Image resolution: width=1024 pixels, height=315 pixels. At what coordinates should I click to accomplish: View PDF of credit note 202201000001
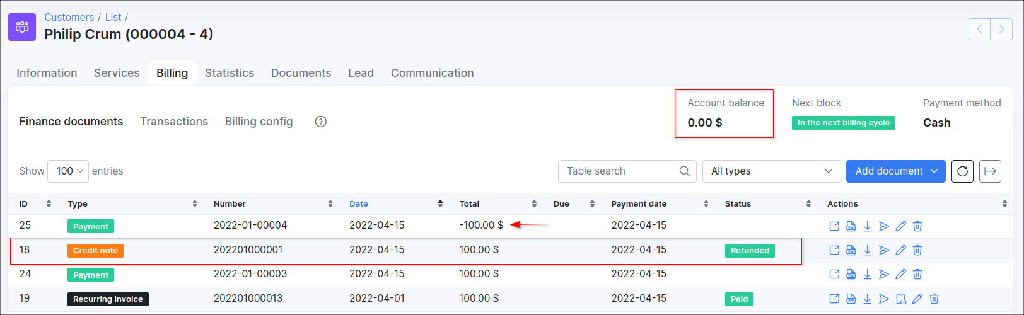click(851, 251)
